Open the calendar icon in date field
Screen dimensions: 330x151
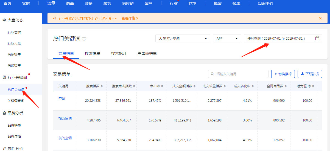[317, 38]
